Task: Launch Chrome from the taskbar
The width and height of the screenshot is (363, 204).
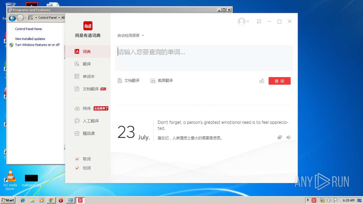Action: point(51,200)
